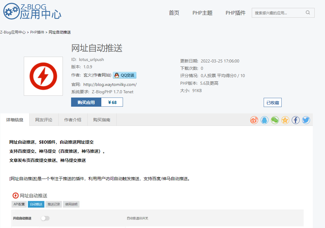The image size is (325, 228).
Task: Switch to the 网友评论 tab
Action: (44, 120)
